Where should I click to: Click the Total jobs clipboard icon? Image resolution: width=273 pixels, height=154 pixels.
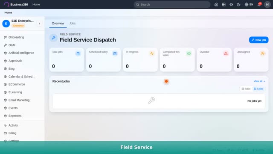tap(78, 53)
